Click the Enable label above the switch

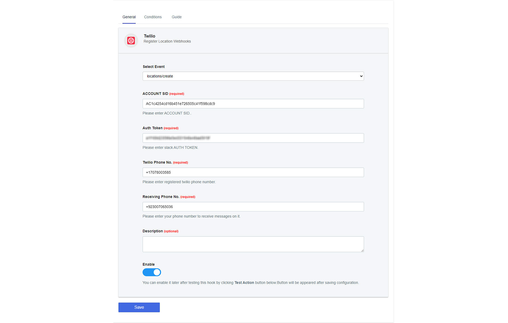coord(149,264)
